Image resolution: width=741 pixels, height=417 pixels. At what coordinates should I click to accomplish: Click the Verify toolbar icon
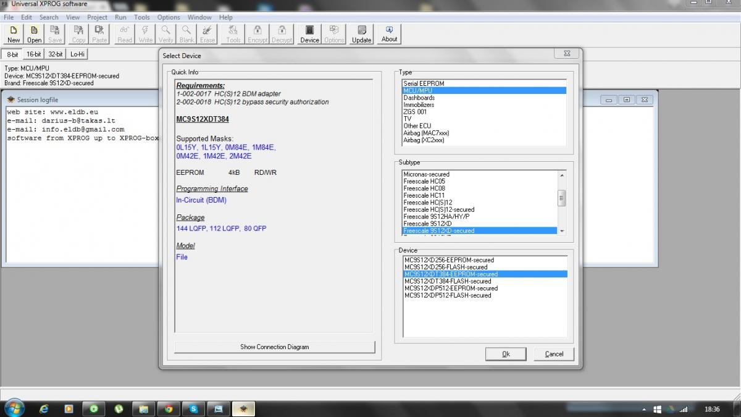[166, 34]
